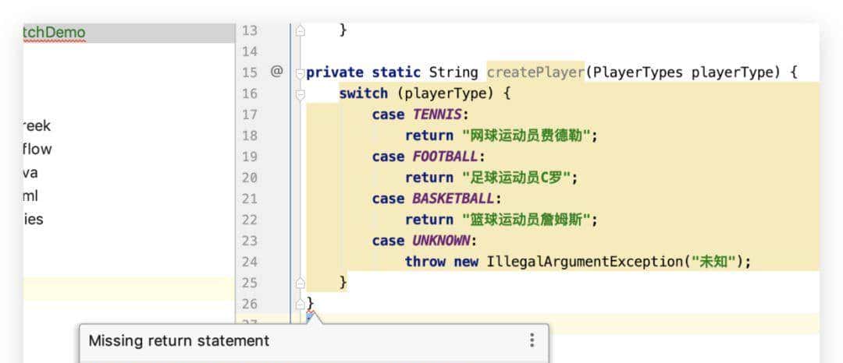The width and height of the screenshot is (843, 363).
Task: Click the playerType variable inside the switch parentheses
Action: point(445,93)
